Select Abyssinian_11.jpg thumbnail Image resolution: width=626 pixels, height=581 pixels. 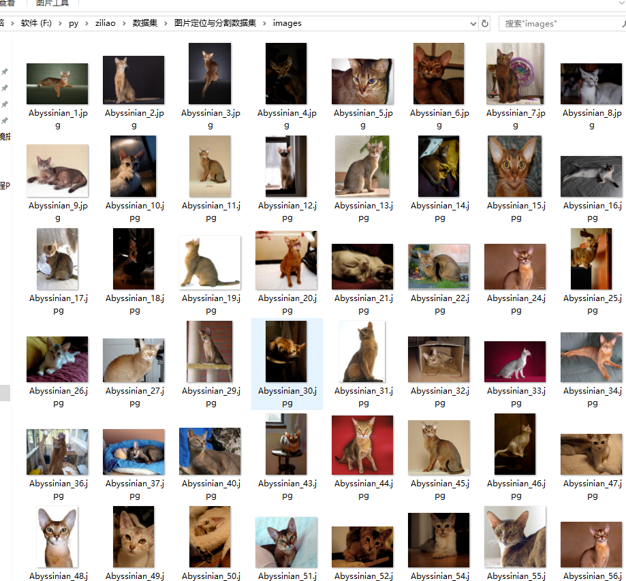coord(210,166)
